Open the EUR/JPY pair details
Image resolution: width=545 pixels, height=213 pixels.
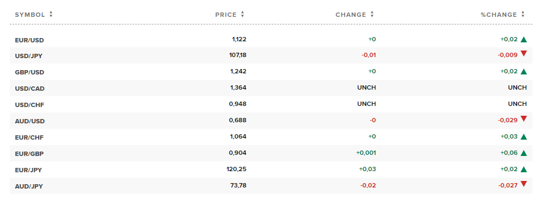click(28, 170)
